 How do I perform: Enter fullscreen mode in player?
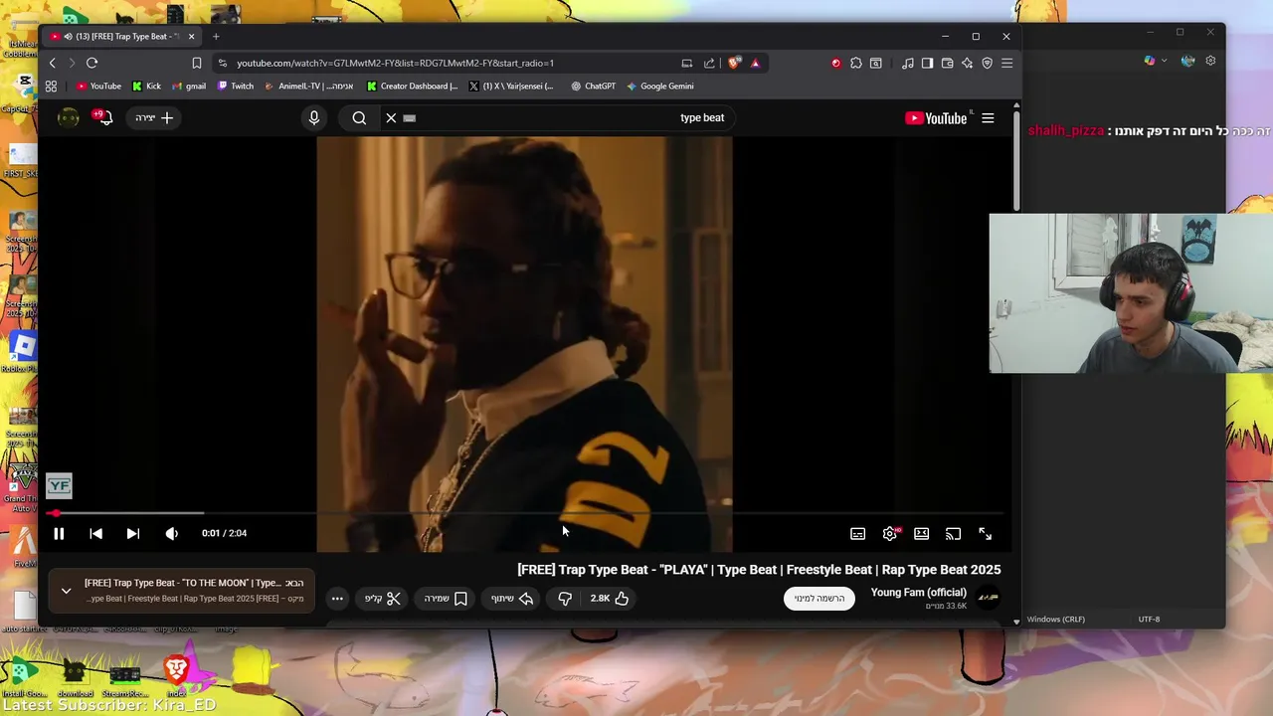(985, 534)
